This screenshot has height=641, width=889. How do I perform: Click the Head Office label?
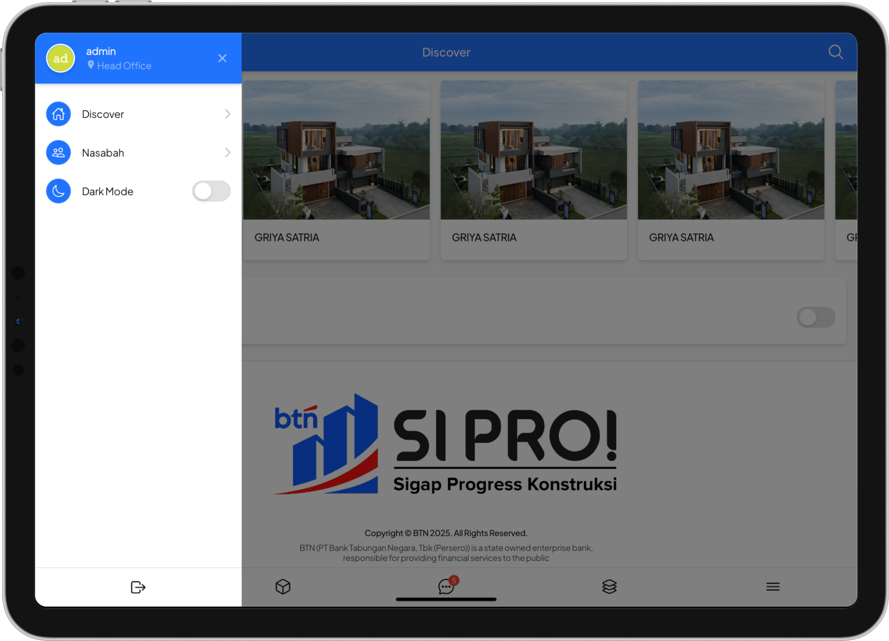click(124, 66)
